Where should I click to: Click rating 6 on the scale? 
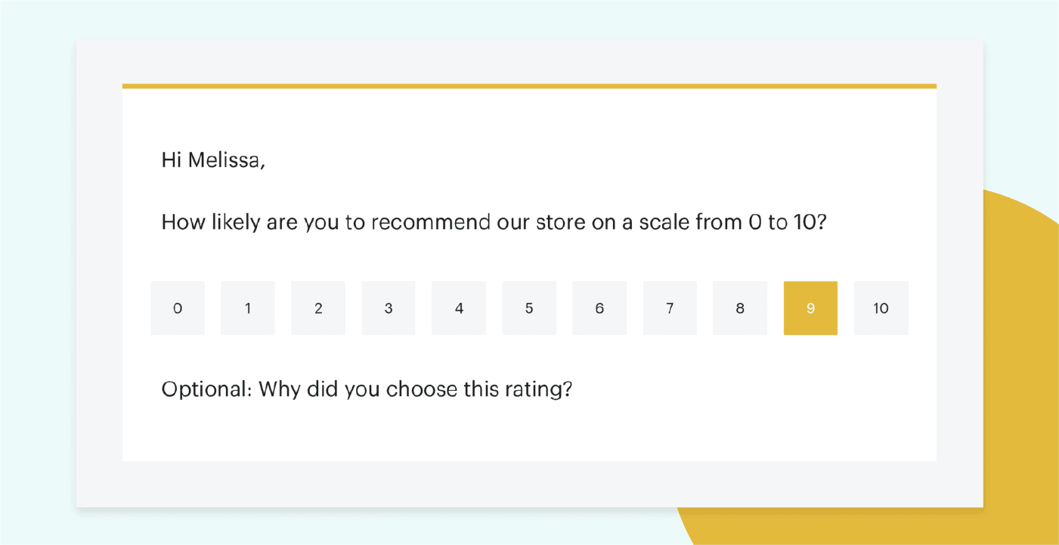[599, 308]
